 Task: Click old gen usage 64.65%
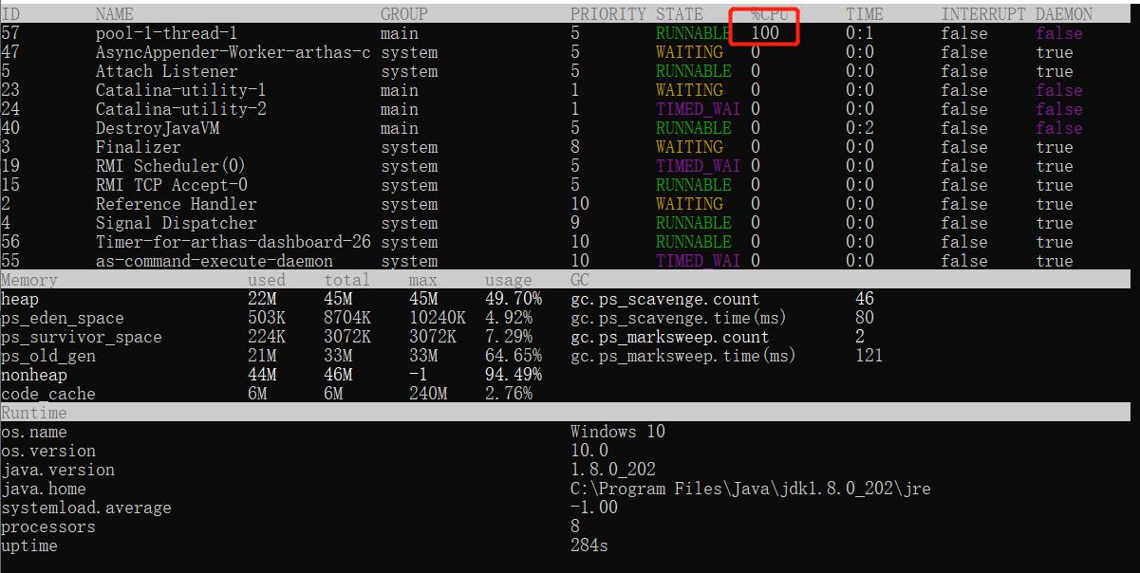[x=514, y=356]
